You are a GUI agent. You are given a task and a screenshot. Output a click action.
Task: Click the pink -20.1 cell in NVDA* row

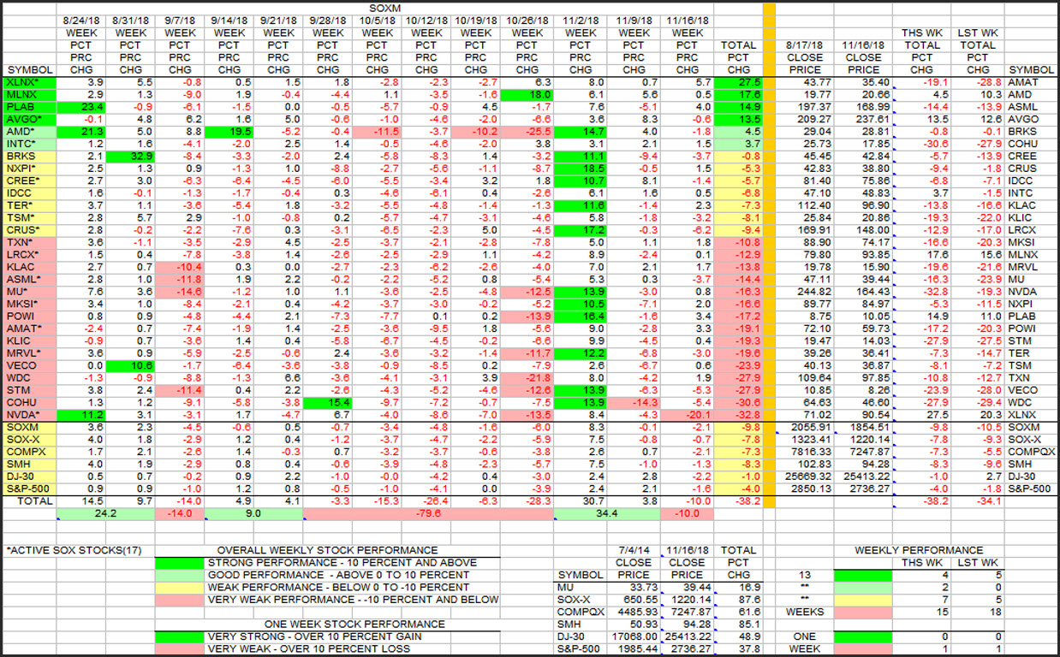click(687, 414)
